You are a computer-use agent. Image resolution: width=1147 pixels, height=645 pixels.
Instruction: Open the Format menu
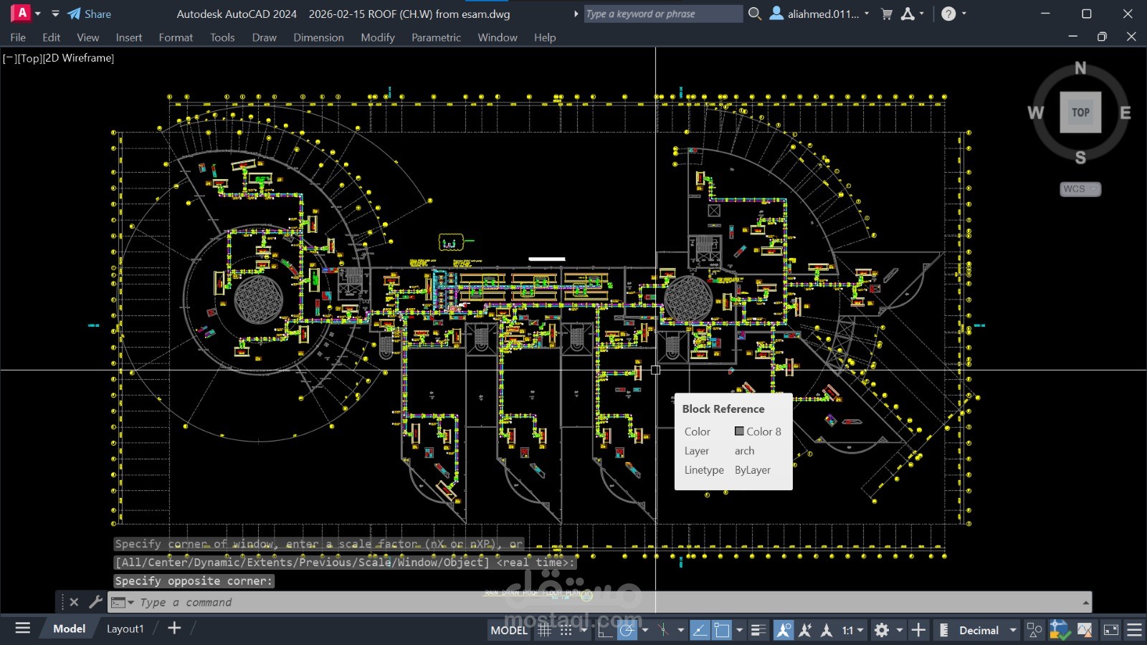click(176, 37)
